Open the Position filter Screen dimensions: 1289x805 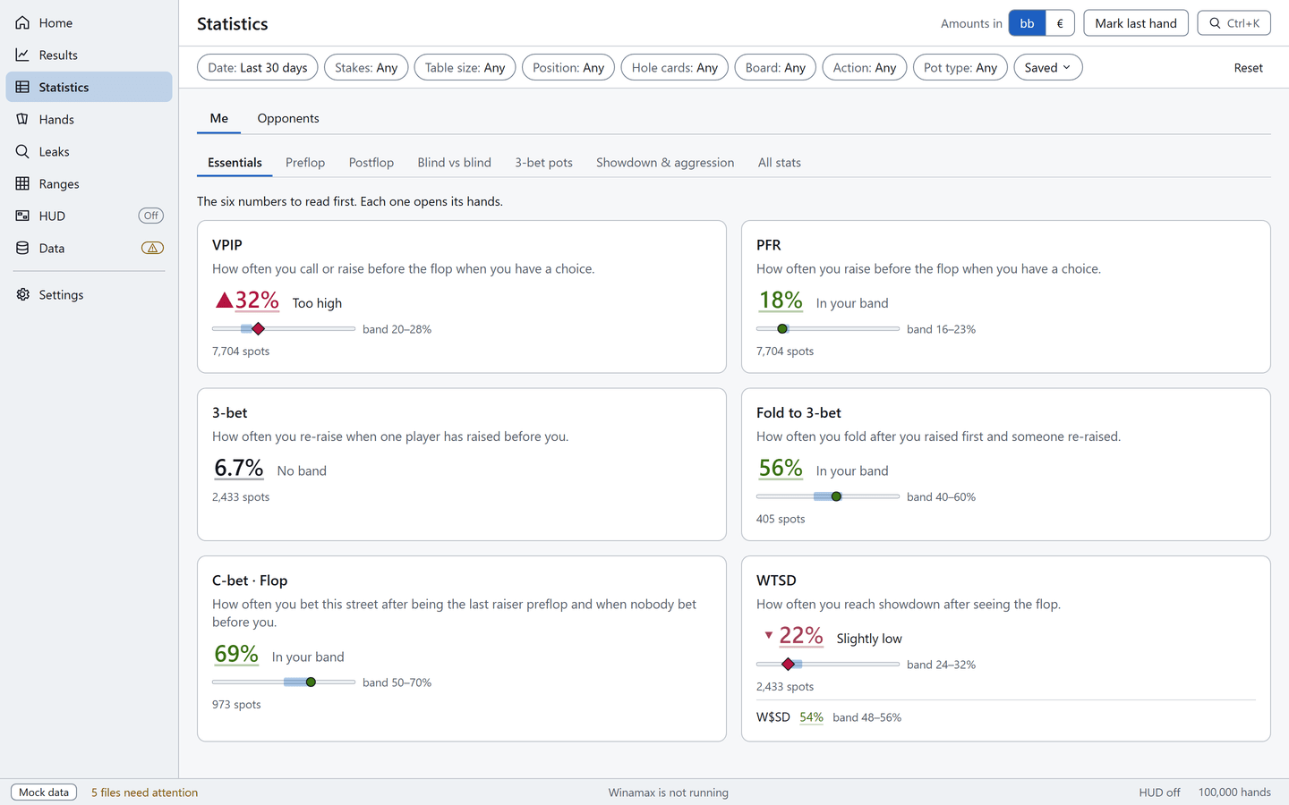pos(568,67)
